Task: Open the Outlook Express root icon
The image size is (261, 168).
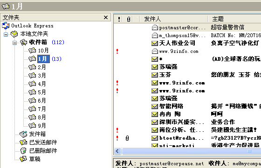Action: pos(6,26)
